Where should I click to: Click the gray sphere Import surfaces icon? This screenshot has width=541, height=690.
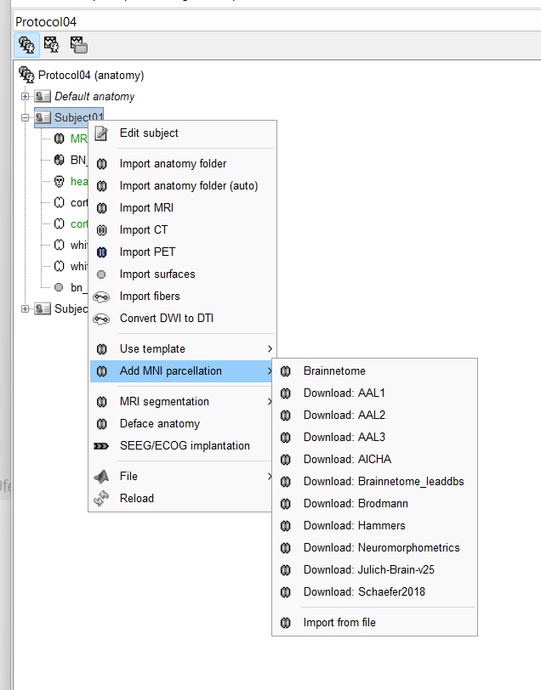(x=101, y=274)
